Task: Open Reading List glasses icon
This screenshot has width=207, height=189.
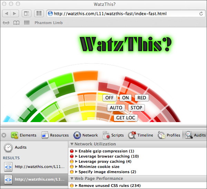Action: (x=6, y=23)
